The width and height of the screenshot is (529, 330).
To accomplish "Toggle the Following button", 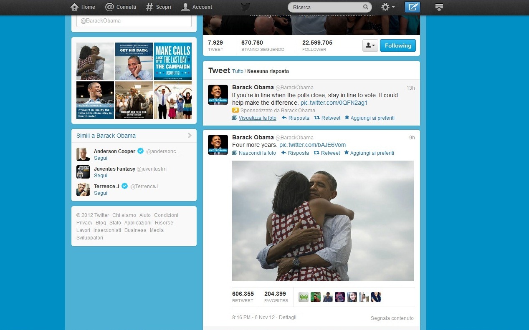I will [398, 45].
